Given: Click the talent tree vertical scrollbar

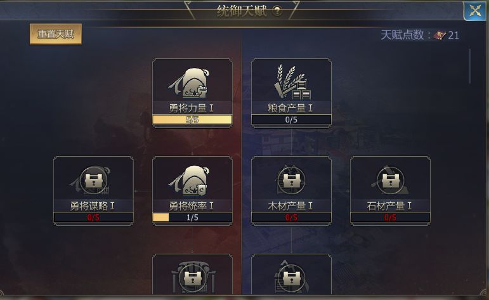Looking at the screenshot, I should [470, 66].
